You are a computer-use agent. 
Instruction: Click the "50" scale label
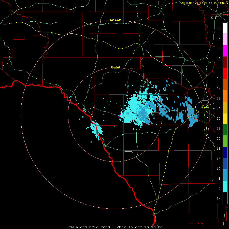[x=219, y=68]
